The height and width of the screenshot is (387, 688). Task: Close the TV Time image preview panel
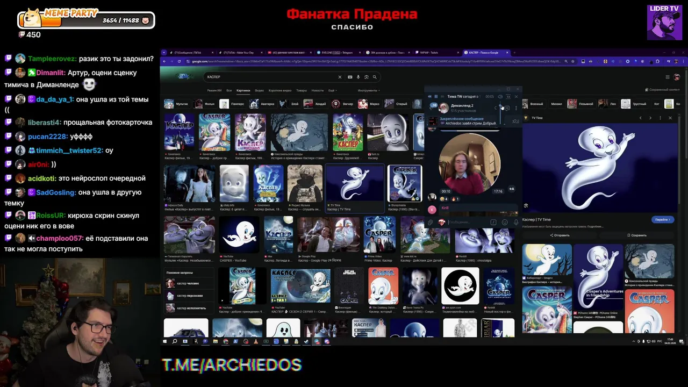(670, 118)
